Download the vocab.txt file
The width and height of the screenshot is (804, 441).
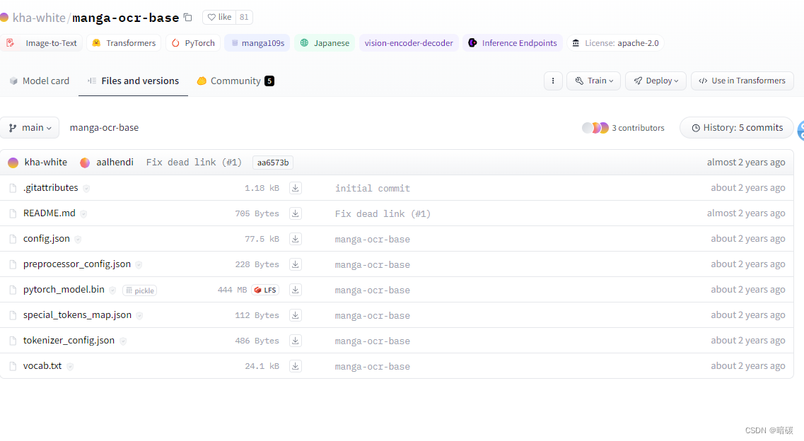click(296, 365)
